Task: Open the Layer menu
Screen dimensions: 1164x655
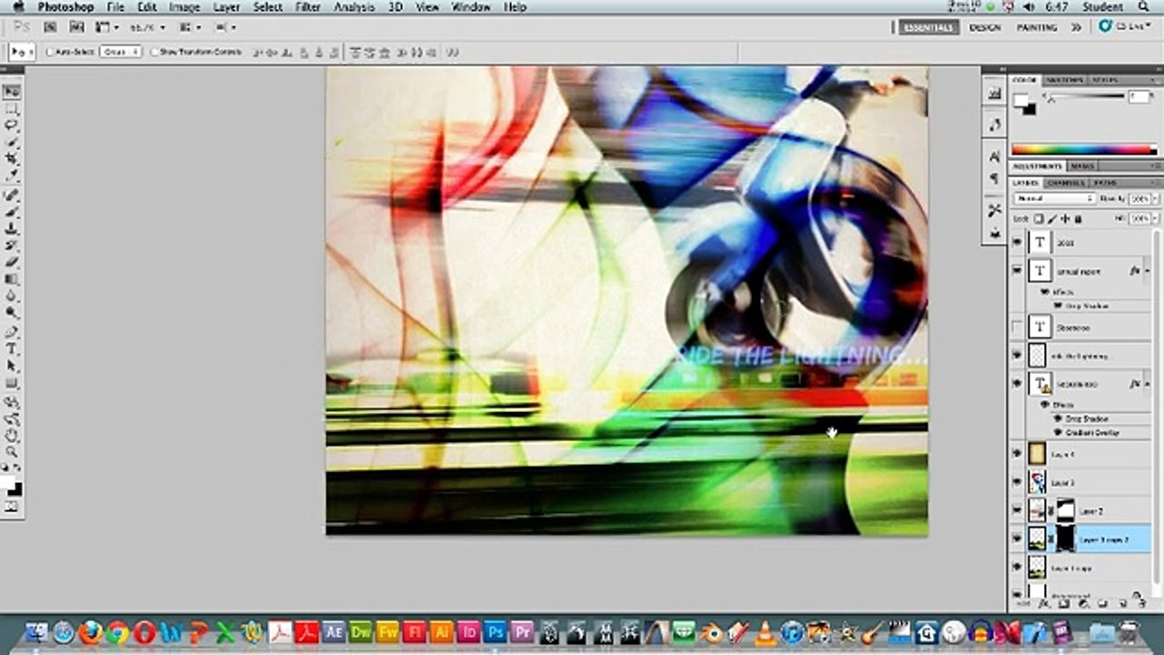Action: tap(226, 6)
